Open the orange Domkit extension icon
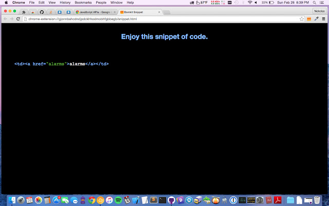329x206 pixels. click(309, 19)
